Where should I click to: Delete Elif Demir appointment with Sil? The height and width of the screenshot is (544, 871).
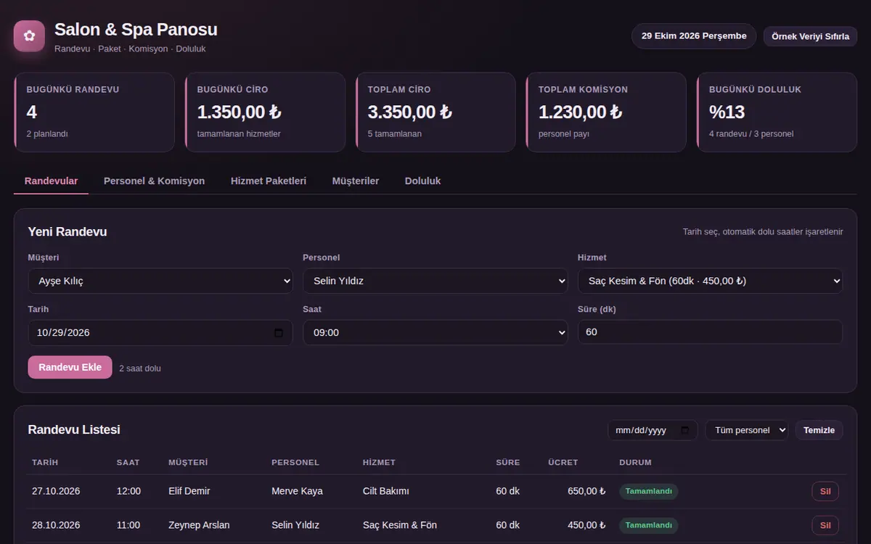(x=825, y=491)
